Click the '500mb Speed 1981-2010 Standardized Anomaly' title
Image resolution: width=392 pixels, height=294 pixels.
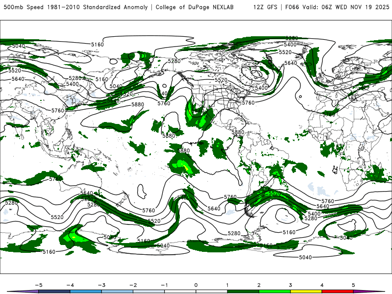(x=76, y=7)
